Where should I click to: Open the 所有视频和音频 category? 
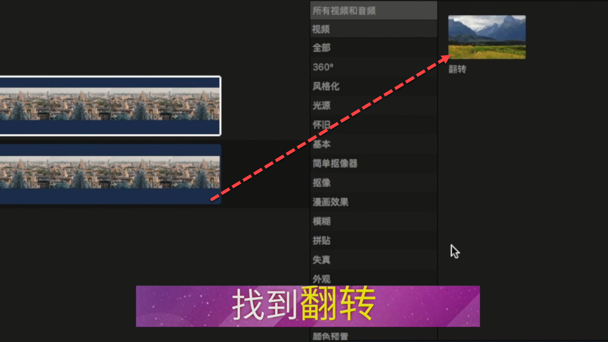[x=344, y=10]
